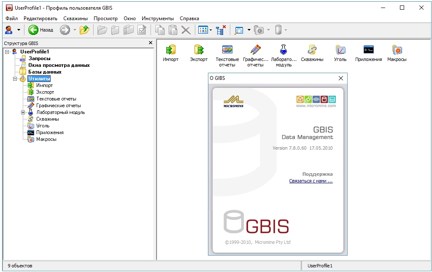Collapse the Утилиты tree node
This screenshot has width=432, height=272.
click(x=15, y=79)
